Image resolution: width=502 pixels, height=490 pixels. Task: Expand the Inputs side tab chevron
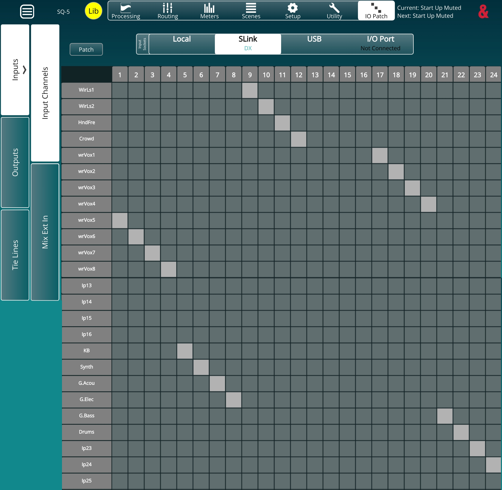click(25, 70)
